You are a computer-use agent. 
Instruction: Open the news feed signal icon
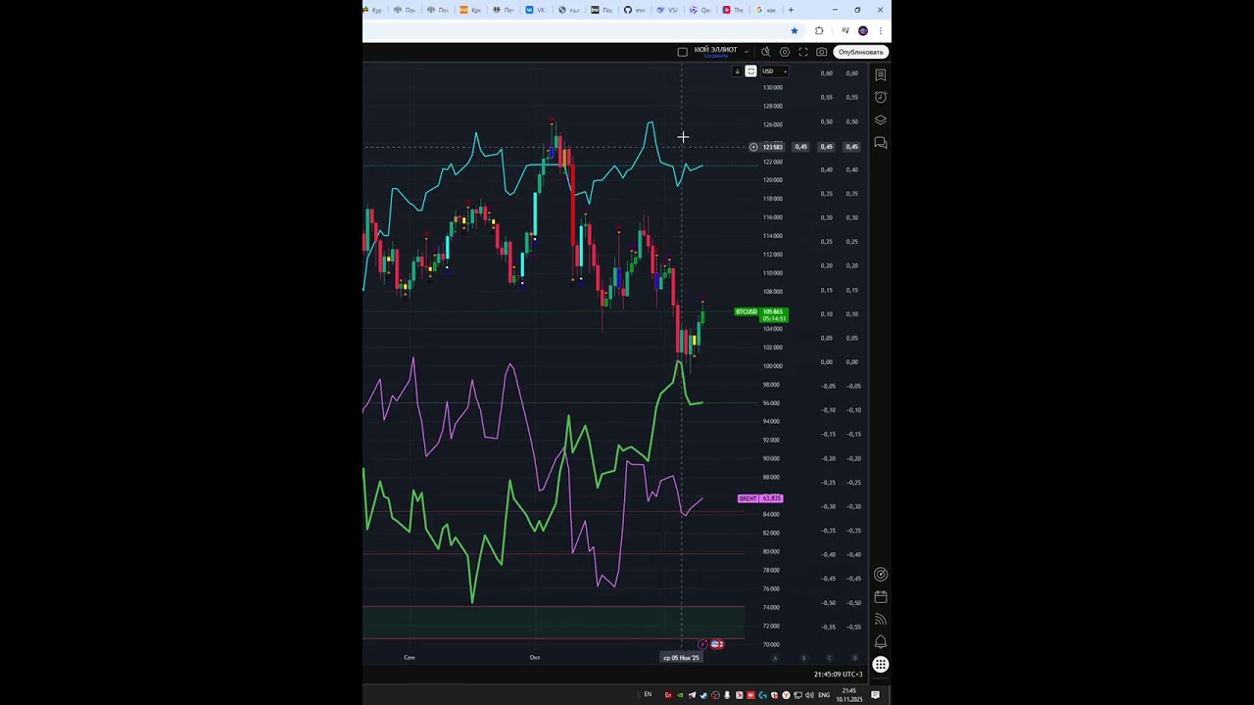881,619
